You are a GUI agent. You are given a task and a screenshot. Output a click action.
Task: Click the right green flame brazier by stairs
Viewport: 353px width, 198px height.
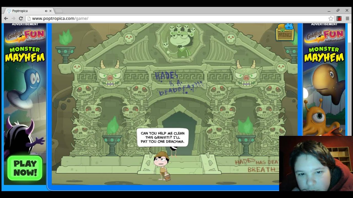[245, 136]
